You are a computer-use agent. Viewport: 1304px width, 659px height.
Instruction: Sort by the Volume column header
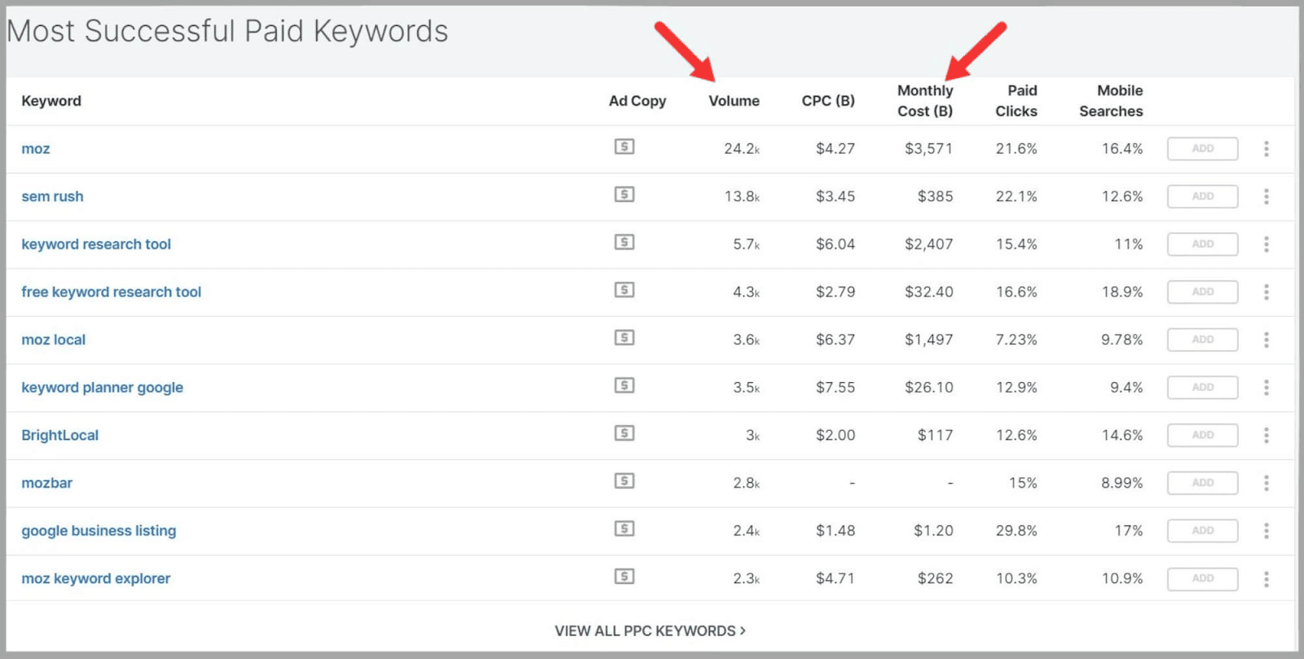pos(733,101)
